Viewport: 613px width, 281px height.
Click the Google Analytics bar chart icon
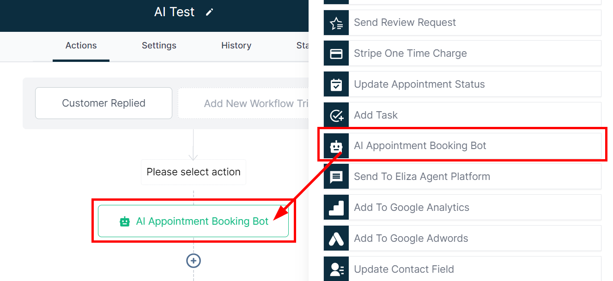coord(336,208)
